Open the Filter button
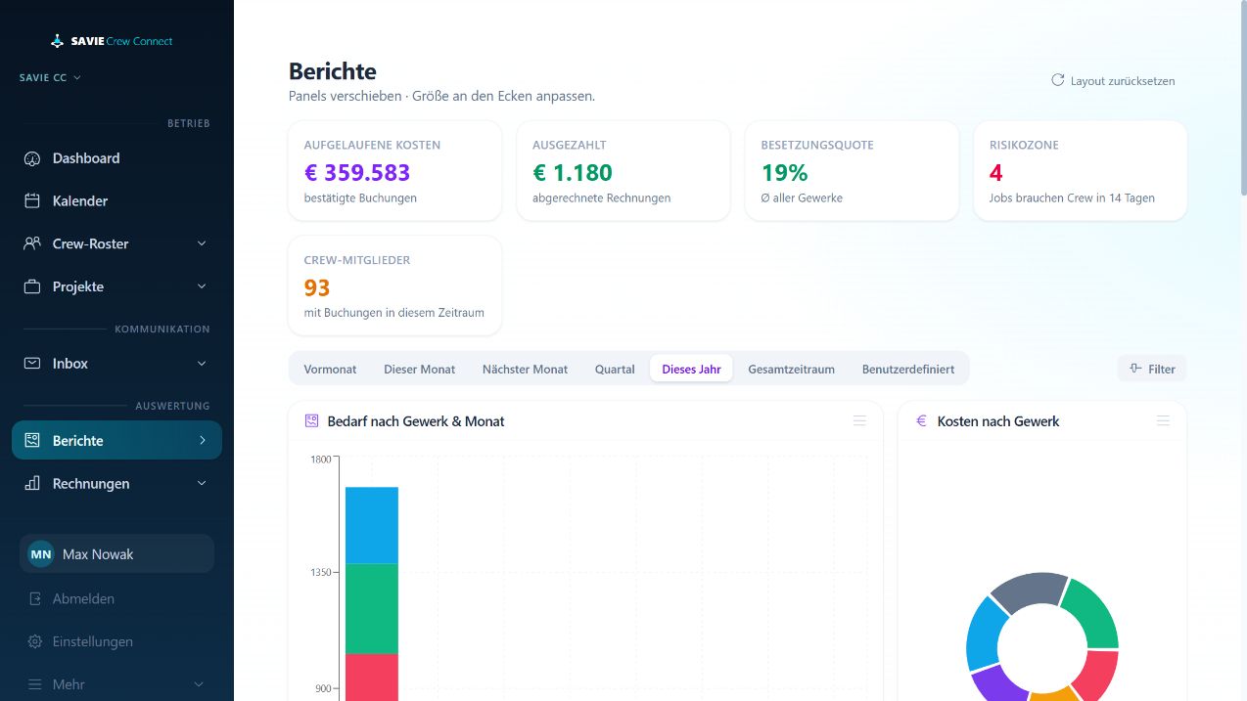Screen dimensions: 1247x701 tap(1152, 369)
